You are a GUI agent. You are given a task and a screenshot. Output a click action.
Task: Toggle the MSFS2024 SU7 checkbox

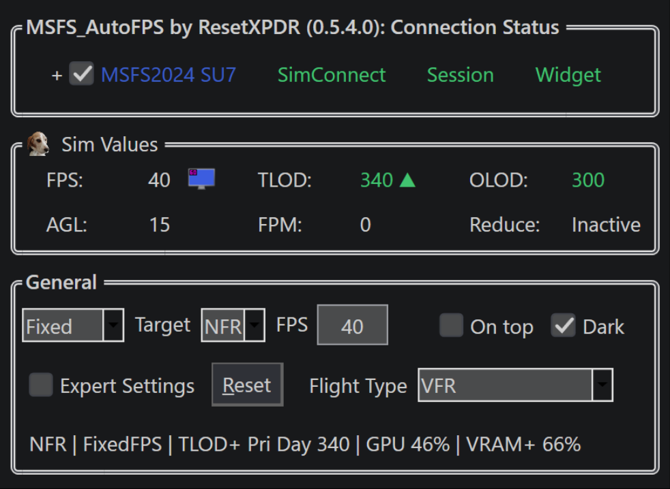tap(82, 74)
